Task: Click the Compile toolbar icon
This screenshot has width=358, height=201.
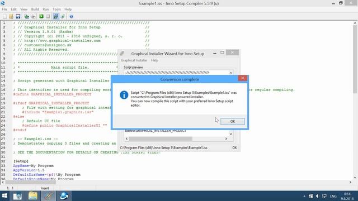Action: coord(27,16)
